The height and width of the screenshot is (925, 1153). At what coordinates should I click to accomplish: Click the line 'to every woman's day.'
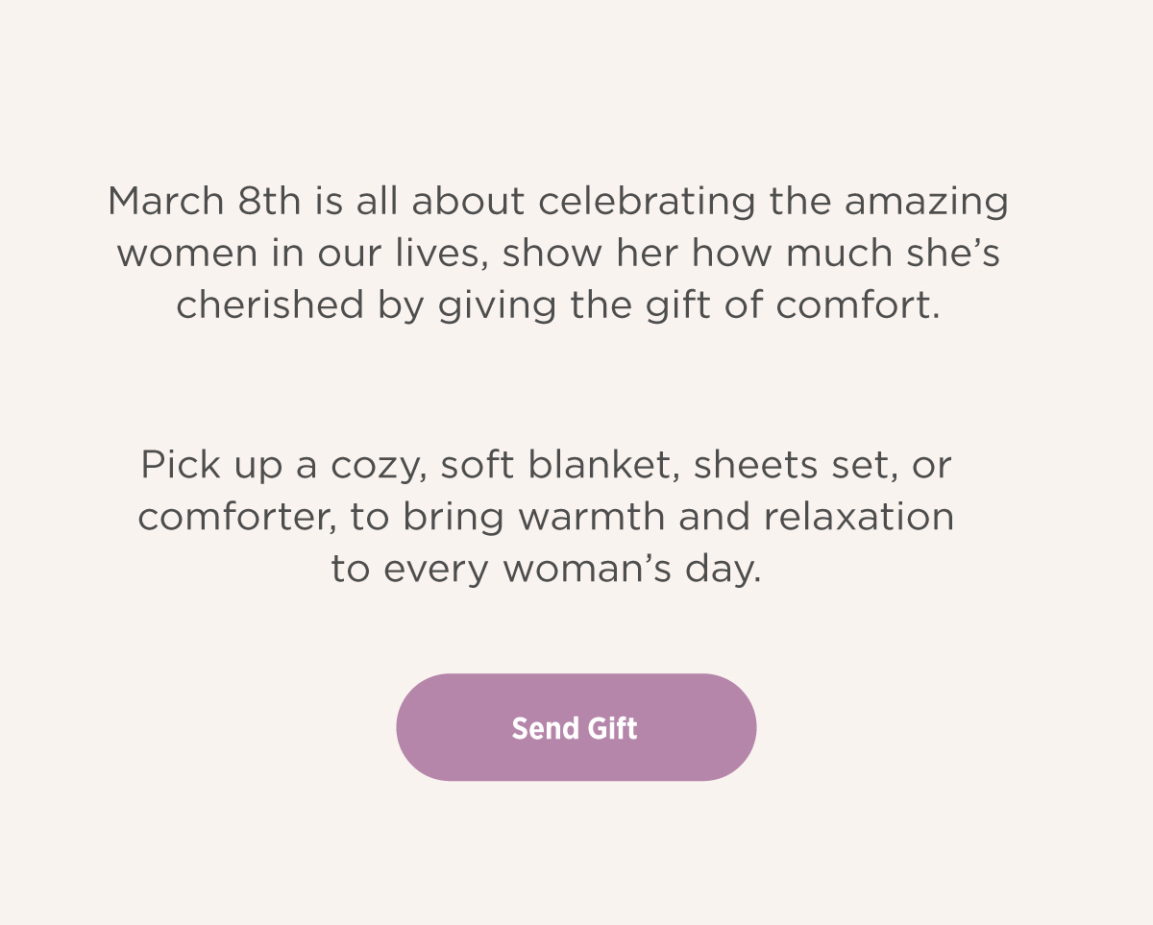point(546,570)
